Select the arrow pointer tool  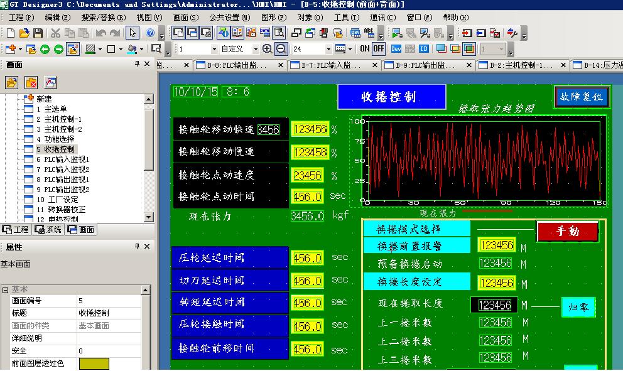[133, 33]
